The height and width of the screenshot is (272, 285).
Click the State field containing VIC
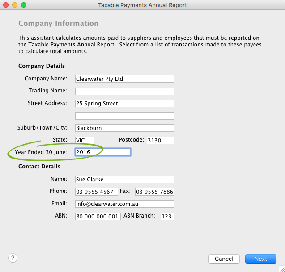pyautogui.click(x=84, y=140)
